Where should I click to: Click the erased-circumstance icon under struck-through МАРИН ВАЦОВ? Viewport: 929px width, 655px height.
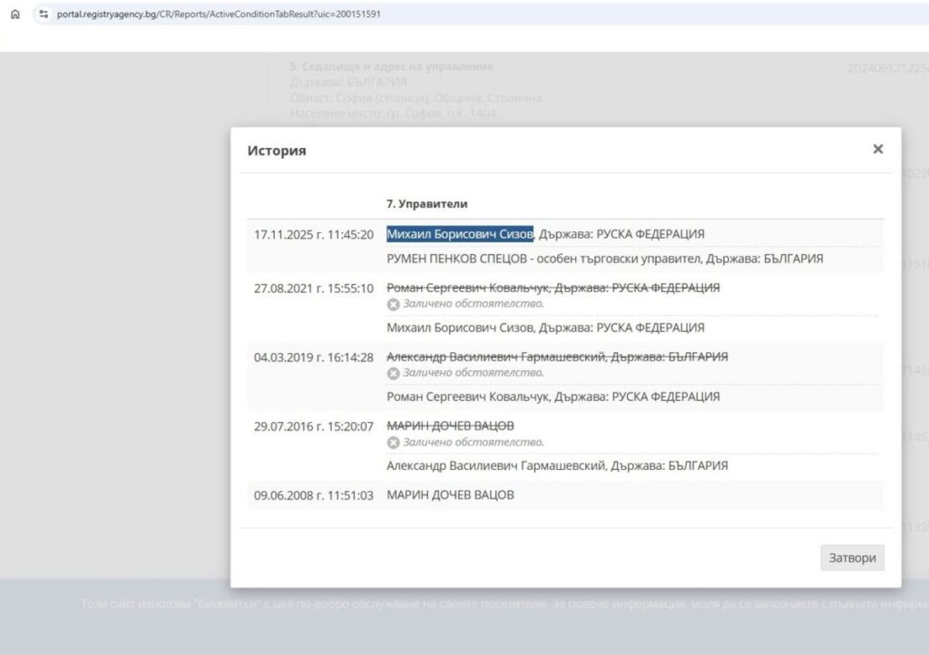pyautogui.click(x=393, y=443)
